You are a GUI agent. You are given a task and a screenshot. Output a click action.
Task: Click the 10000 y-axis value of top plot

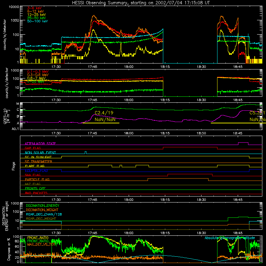coord(14,7)
